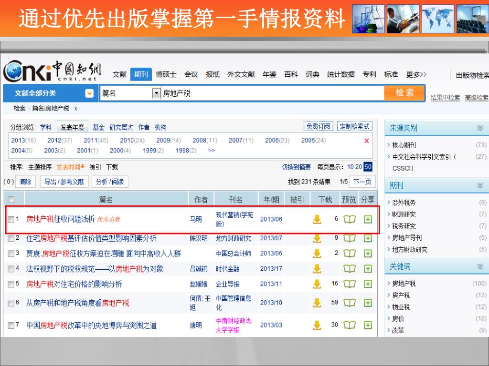This screenshot has height=366, width=489.
Task: Open the 篇名 search field dropdown
Action: pos(156,93)
